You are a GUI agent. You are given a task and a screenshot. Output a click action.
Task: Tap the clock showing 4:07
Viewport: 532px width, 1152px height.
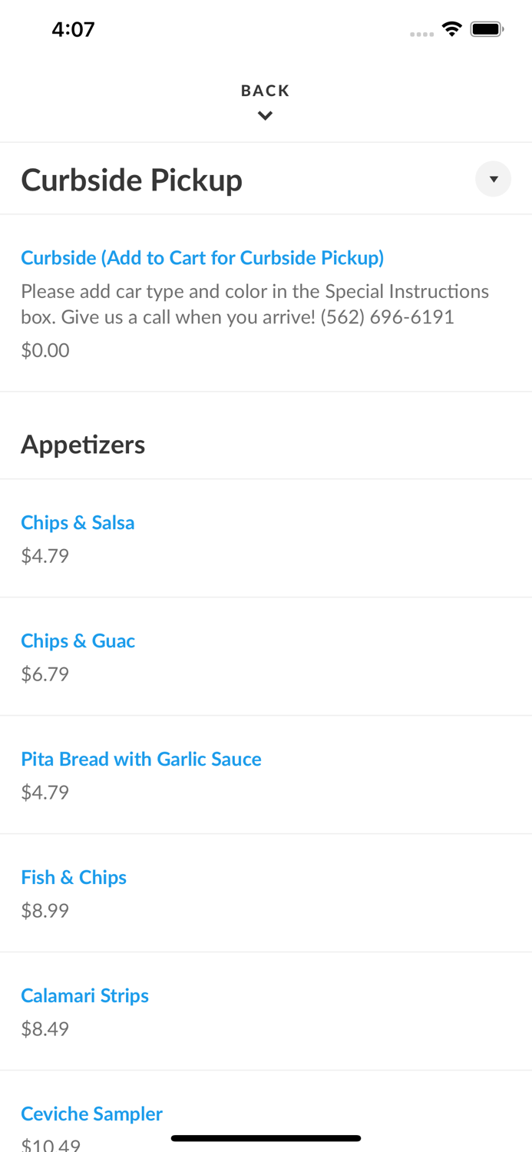(73, 28)
